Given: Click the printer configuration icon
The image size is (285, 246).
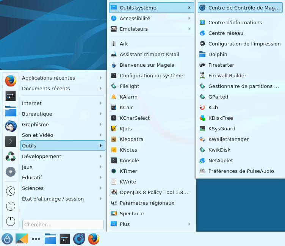Looking at the screenshot, I should (x=202, y=44).
